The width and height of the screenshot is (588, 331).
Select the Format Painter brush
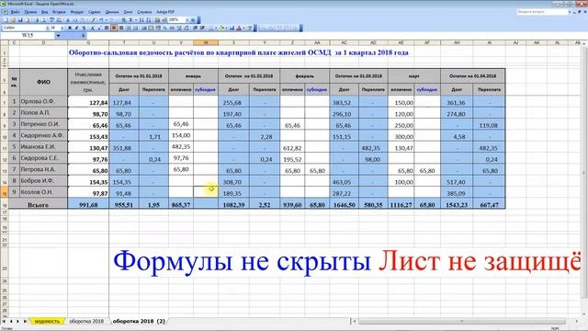[x=93, y=20]
